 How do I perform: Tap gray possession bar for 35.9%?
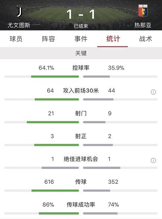click(x=96, y=76)
